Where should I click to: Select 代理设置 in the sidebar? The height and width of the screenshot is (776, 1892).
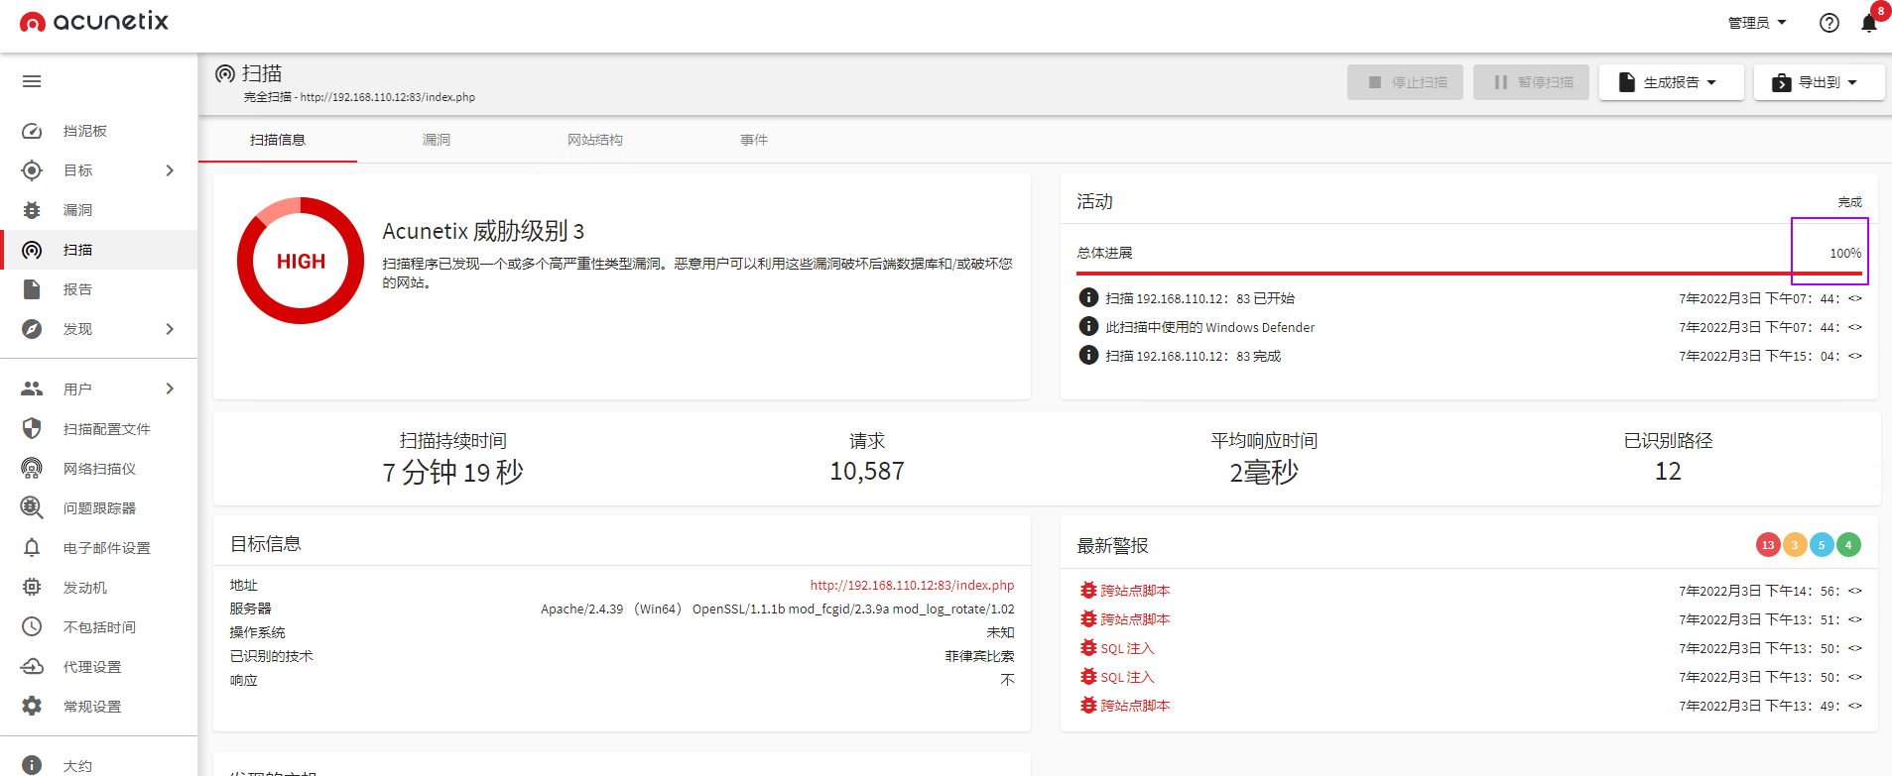pos(99,666)
